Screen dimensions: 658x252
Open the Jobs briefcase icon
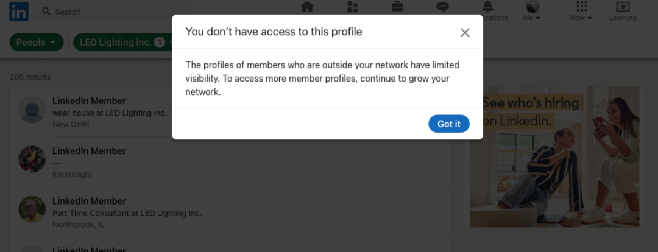pyautogui.click(x=397, y=7)
